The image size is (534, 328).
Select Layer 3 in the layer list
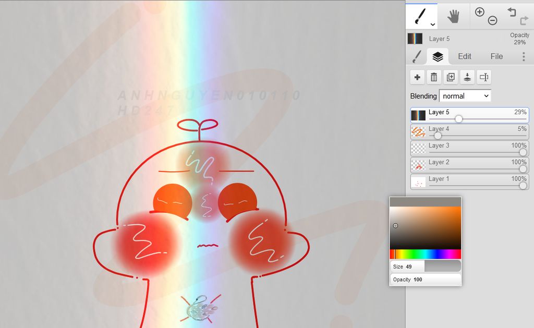point(469,149)
